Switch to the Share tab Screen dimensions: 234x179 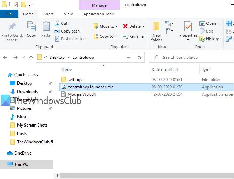pos(49,14)
